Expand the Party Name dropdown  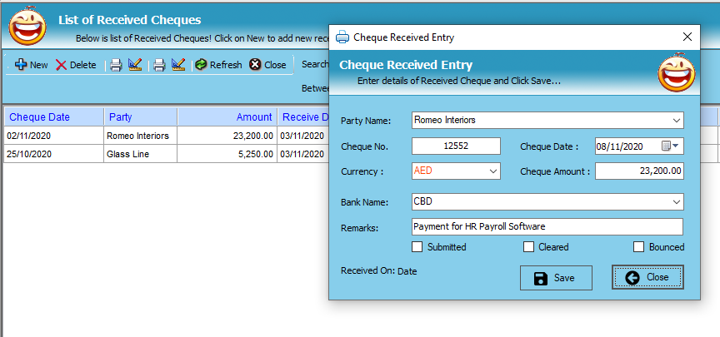pos(676,120)
